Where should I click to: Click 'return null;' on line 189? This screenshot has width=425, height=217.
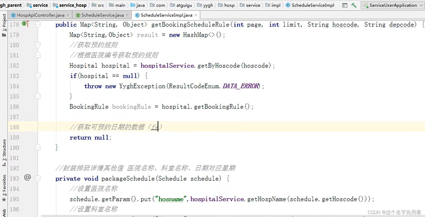tap(90, 137)
